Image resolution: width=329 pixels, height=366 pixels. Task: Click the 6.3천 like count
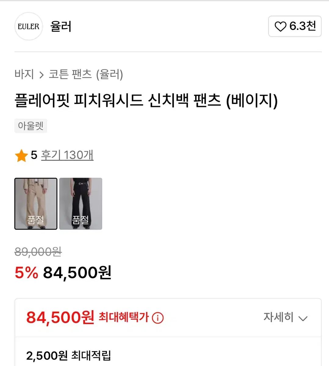[302, 26]
